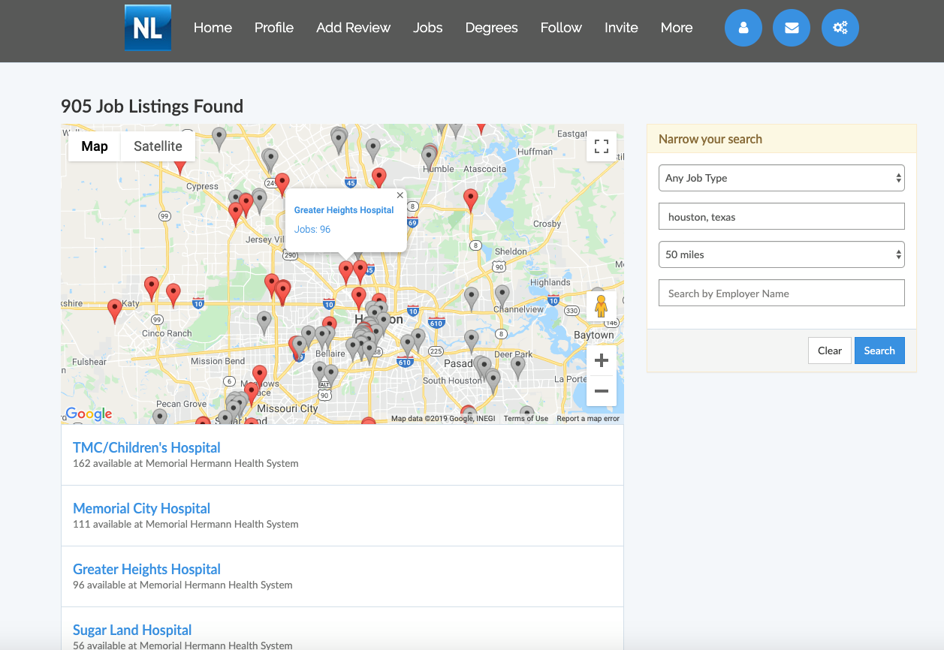Screen dimensions: 944x650
Task: Open the 50 miles radius dropdown
Action: click(782, 254)
